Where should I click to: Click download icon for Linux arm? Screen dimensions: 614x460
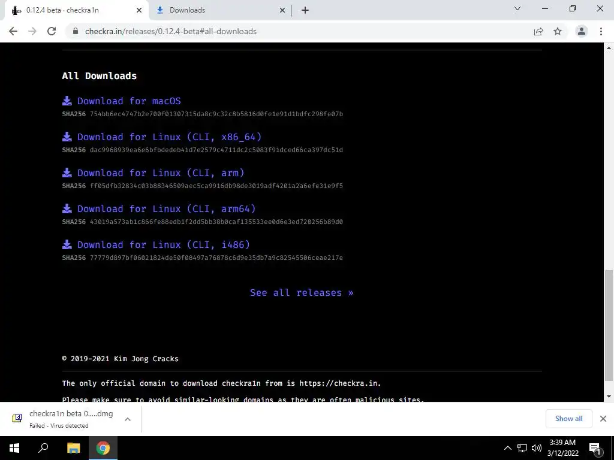pos(67,173)
